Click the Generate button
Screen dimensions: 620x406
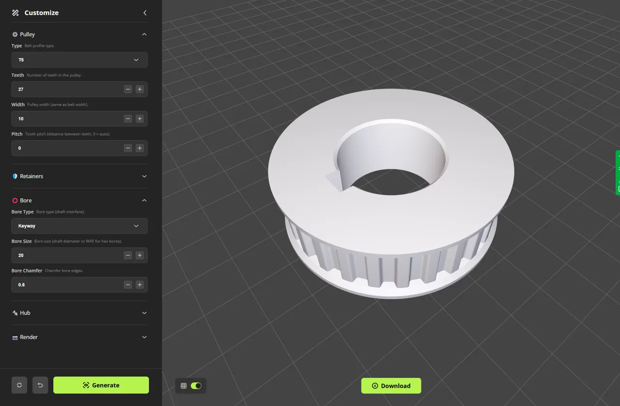(x=101, y=385)
